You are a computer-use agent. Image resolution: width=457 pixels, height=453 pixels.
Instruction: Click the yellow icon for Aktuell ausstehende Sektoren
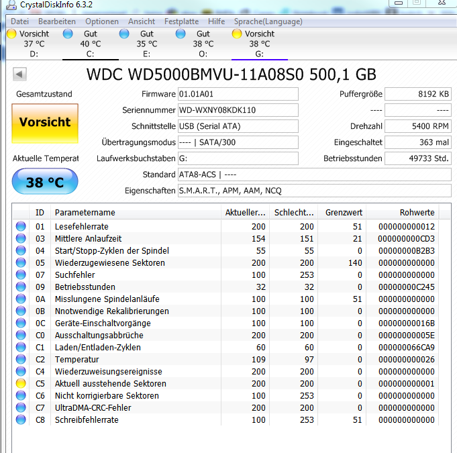click(21, 383)
